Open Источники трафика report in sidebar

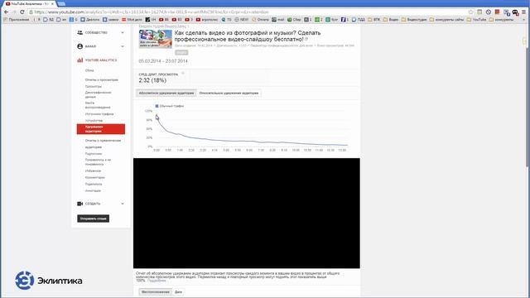coord(99,114)
